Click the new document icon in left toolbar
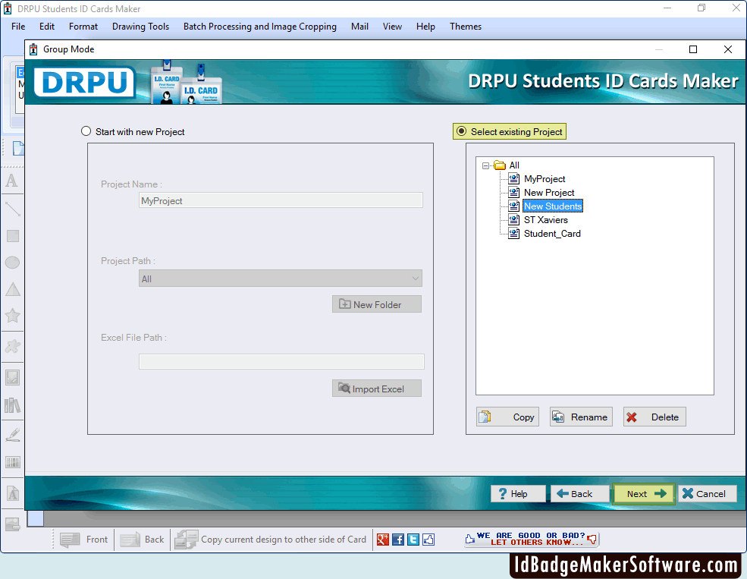This screenshot has height=579, width=747. (x=18, y=149)
